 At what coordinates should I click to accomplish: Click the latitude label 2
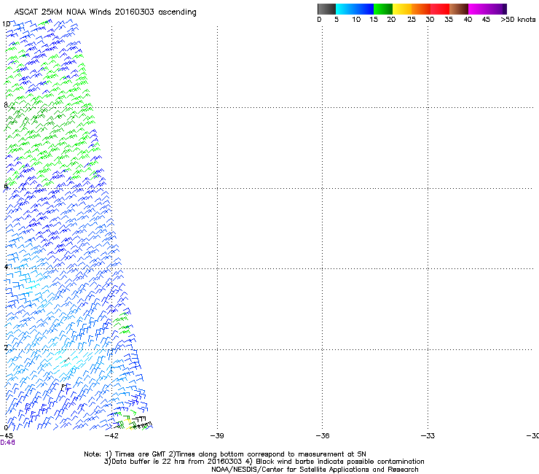(6, 348)
